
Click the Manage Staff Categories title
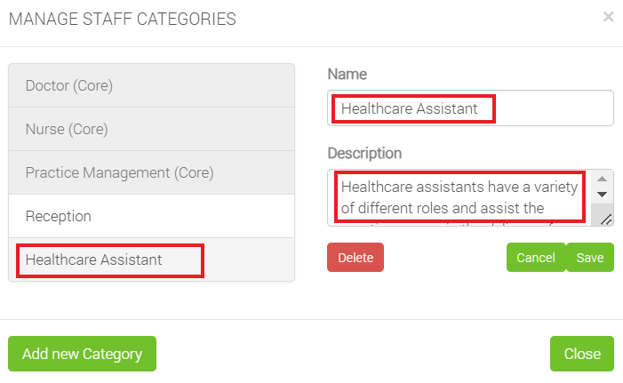tap(122, 19)
